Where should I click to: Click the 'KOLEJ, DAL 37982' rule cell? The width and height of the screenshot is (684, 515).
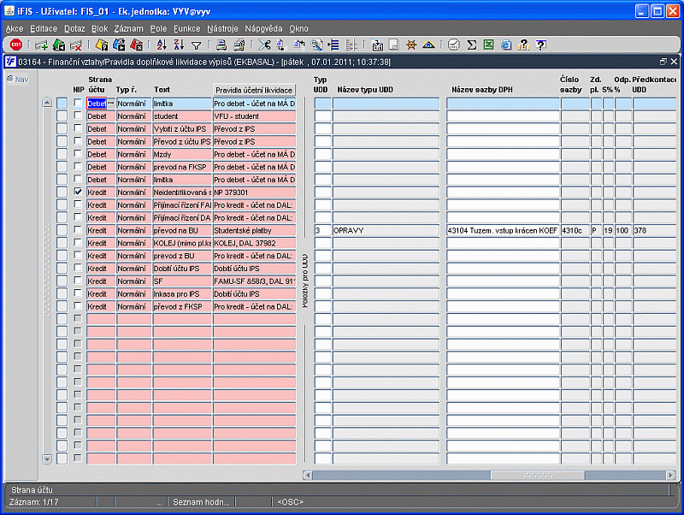click(x=254, y=243)
